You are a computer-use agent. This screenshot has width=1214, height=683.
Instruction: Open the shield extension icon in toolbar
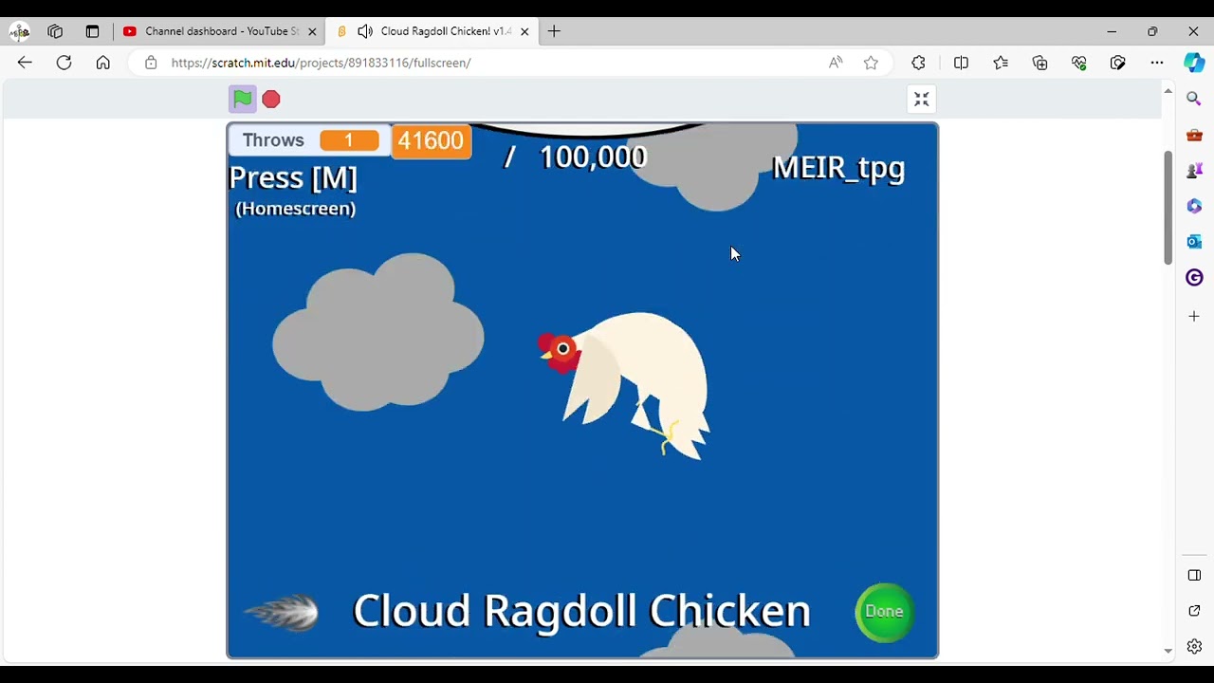[x=1118, y=63]
